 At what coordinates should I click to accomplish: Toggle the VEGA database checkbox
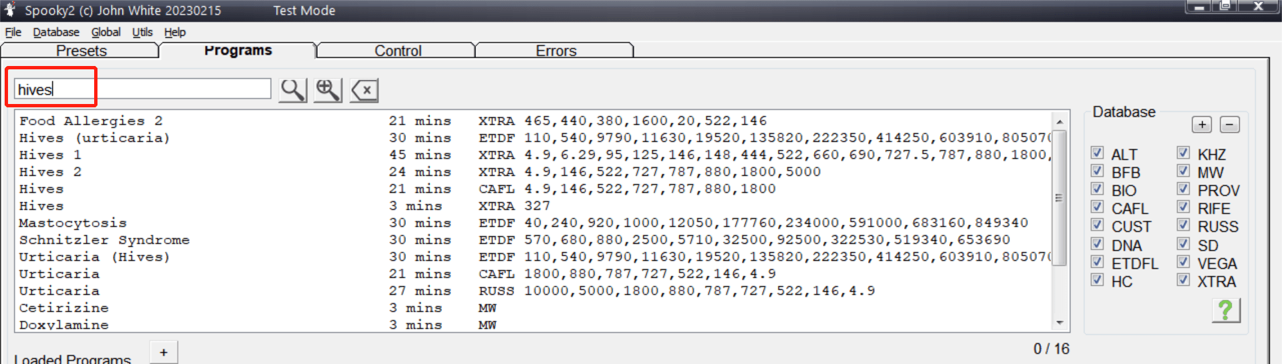[1183, 261]
